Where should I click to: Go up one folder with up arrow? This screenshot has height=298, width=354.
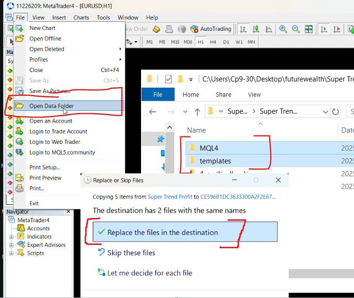pos(197,112)
